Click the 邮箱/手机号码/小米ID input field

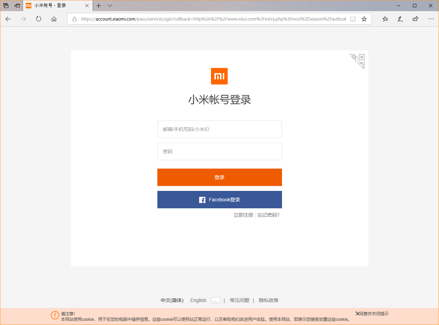coord(219,129)
